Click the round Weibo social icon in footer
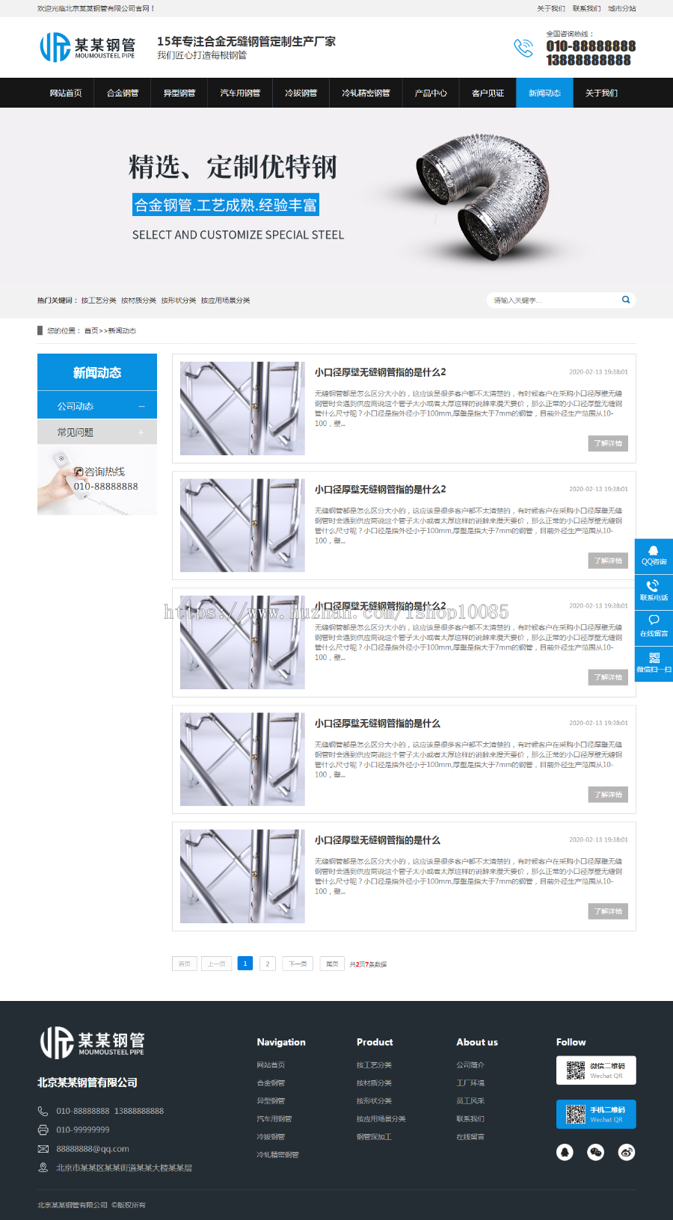This screenshot has height=1220, width=673. point(627,1152)
